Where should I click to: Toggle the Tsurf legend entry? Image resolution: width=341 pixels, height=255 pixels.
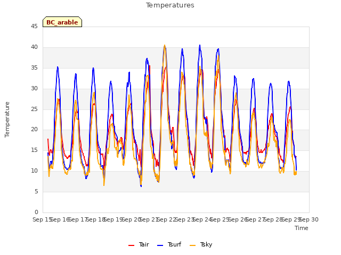169,244
